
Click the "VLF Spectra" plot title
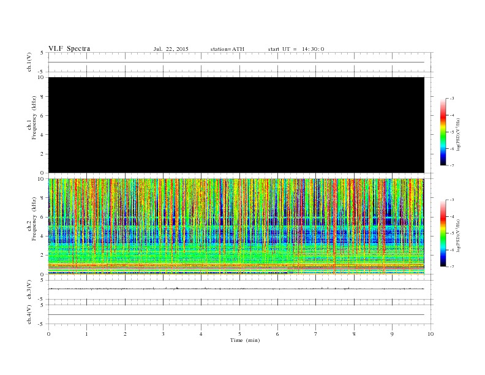(x=69, y=48)
